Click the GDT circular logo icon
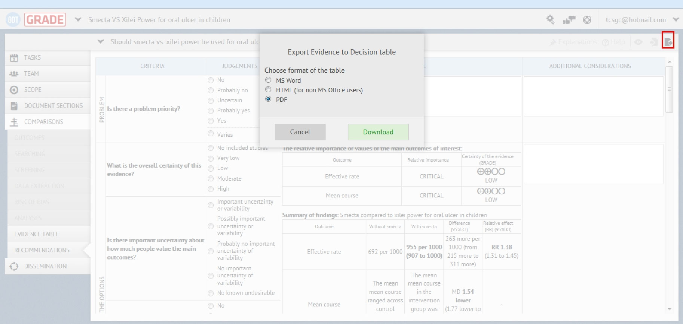Viewport: 683px width, 324px height. point(13,20)
